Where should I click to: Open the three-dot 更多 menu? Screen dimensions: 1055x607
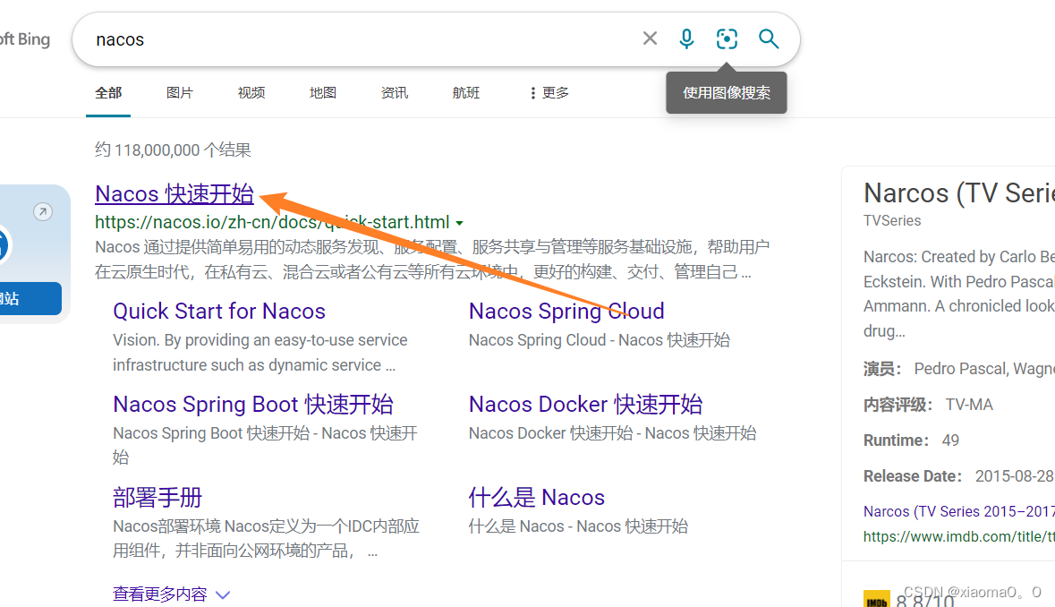(549, 93)
